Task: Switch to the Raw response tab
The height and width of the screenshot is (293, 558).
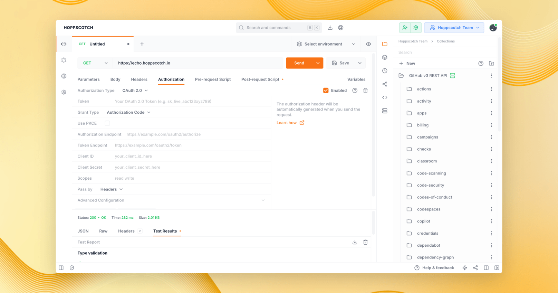Action: pyautogui.click(x=103, y=231)
